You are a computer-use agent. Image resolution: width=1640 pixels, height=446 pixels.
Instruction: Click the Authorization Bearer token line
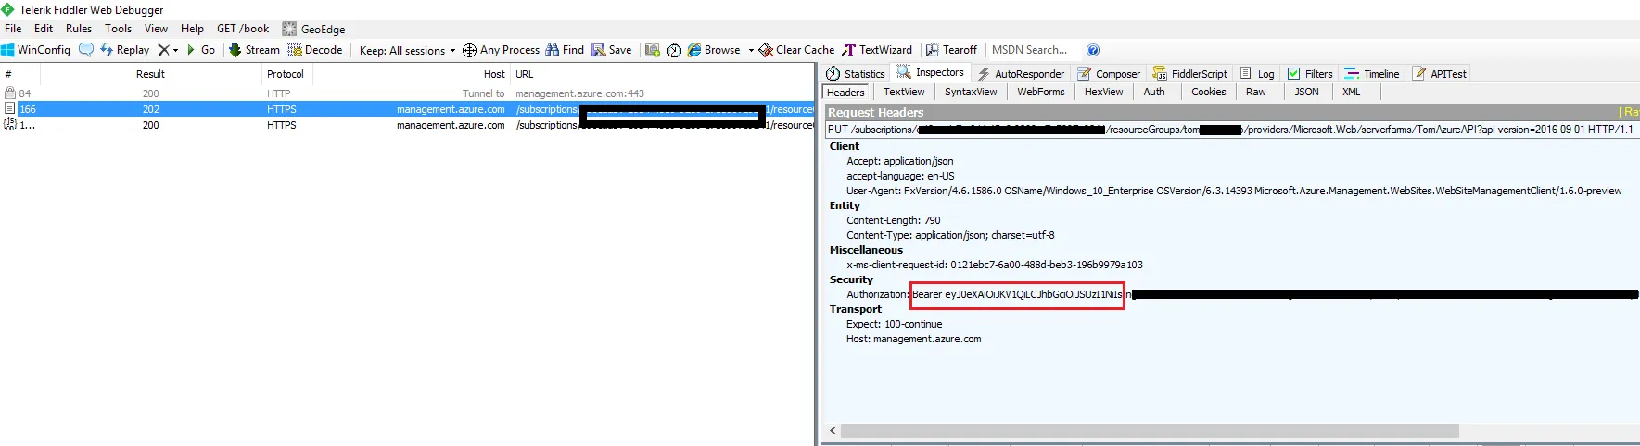click(1242, 294)
